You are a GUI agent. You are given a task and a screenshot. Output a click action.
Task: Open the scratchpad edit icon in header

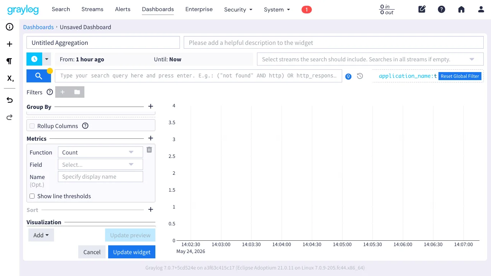click(422, 10)
